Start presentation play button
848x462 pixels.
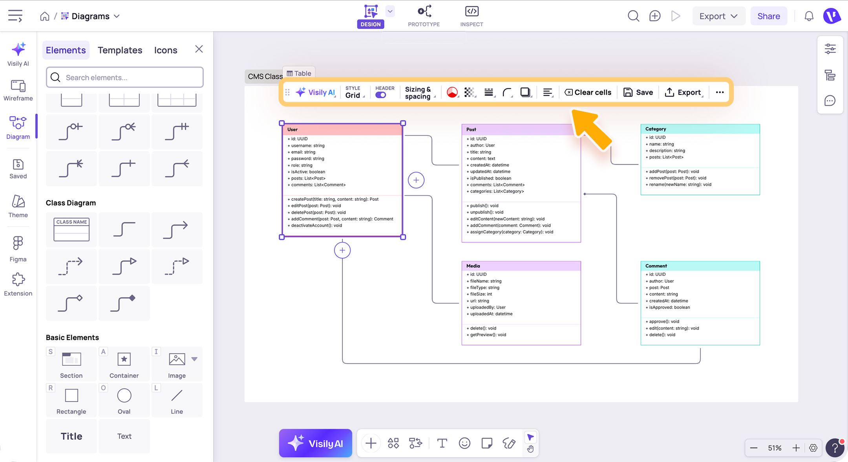click(675, 16)
